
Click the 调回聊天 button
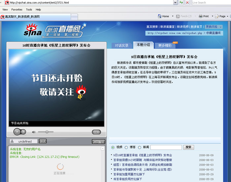coord(98,142)
